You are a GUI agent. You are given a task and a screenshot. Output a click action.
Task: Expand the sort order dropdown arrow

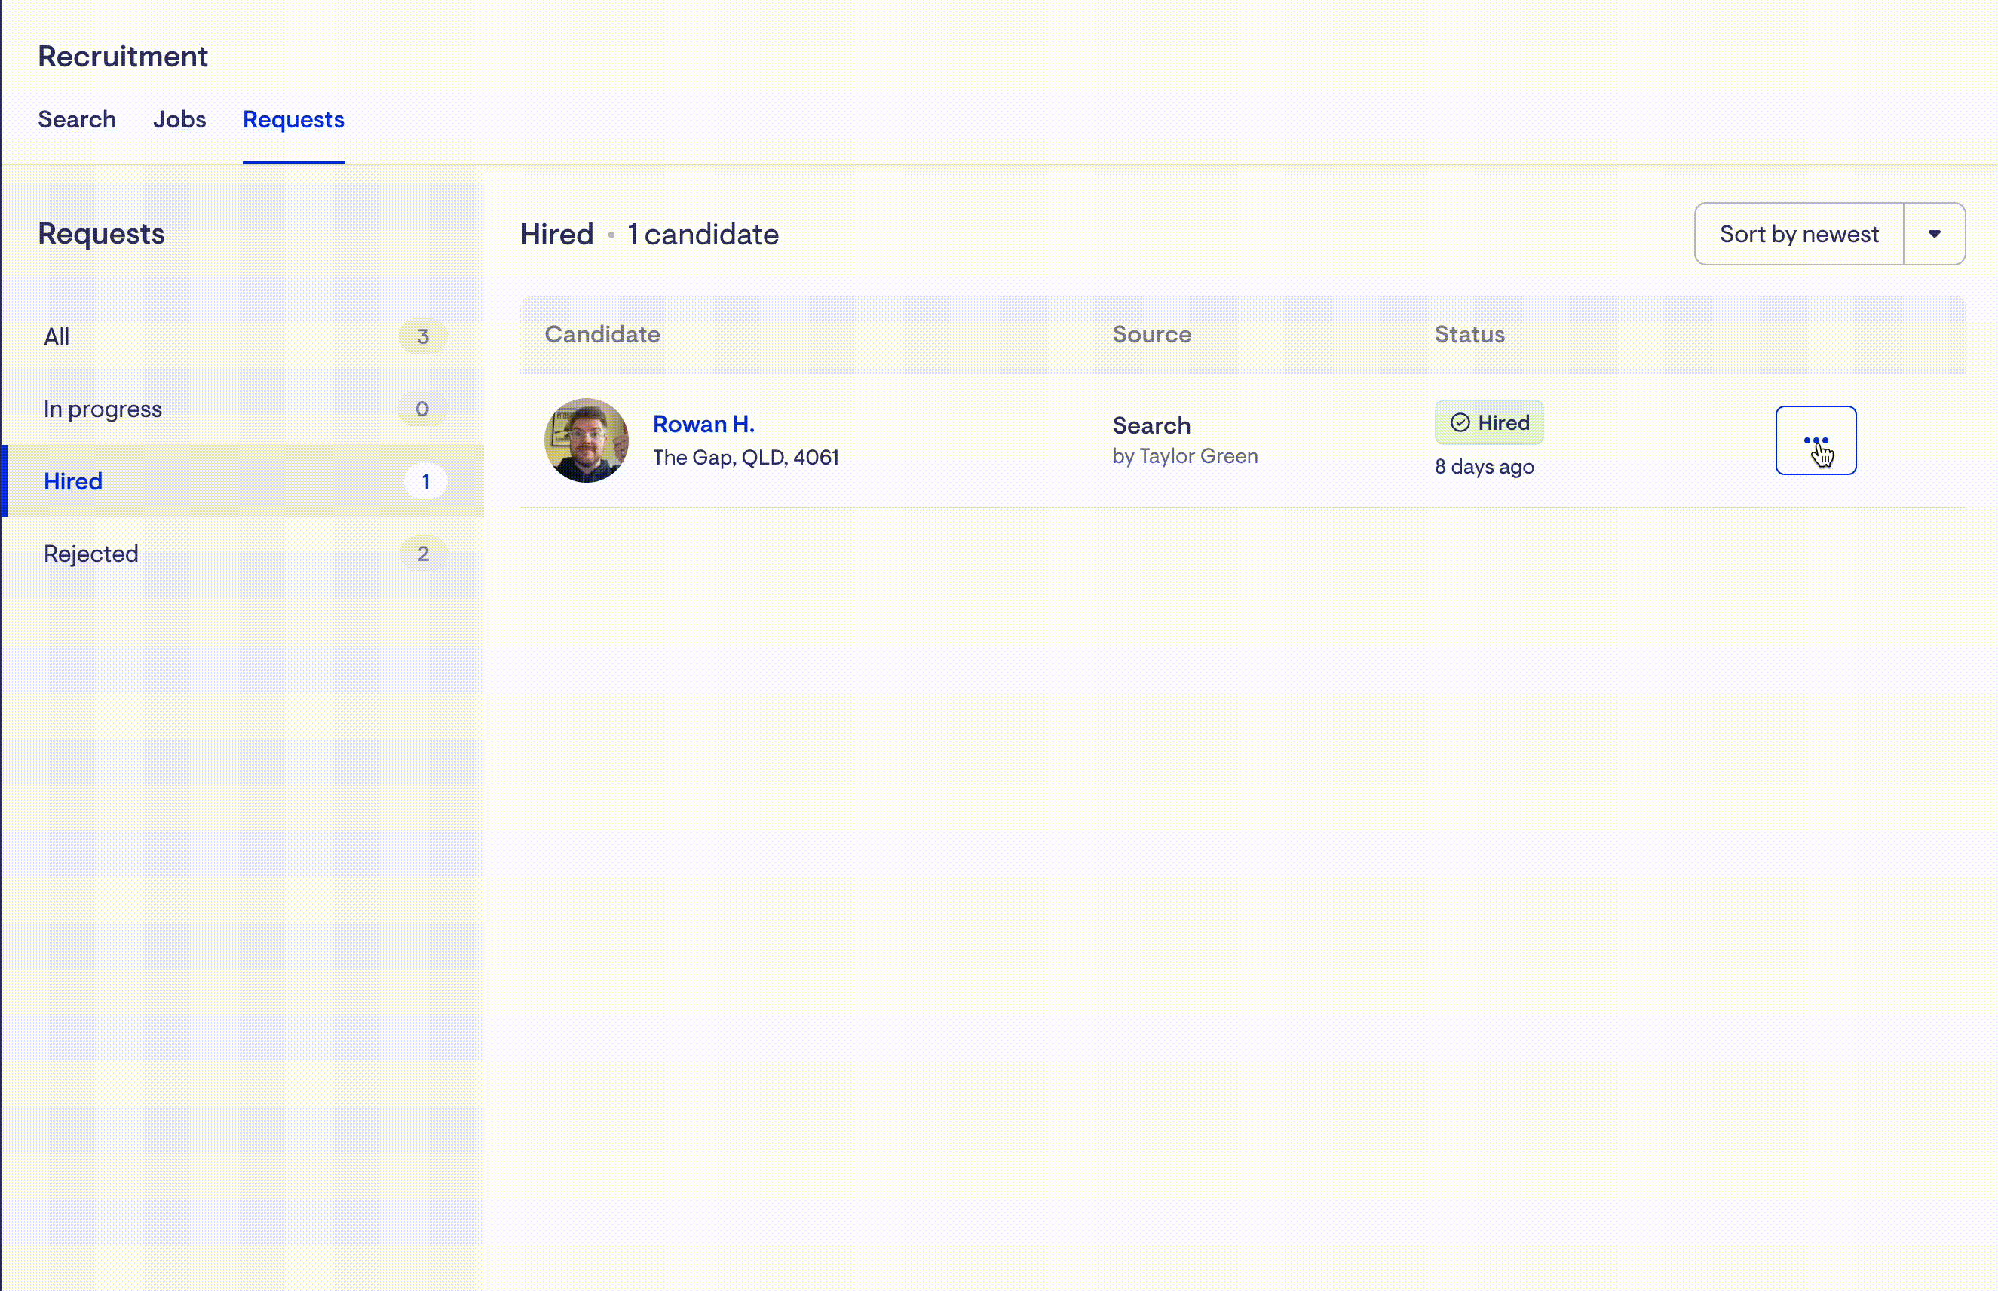click(x=1933, y=234)
